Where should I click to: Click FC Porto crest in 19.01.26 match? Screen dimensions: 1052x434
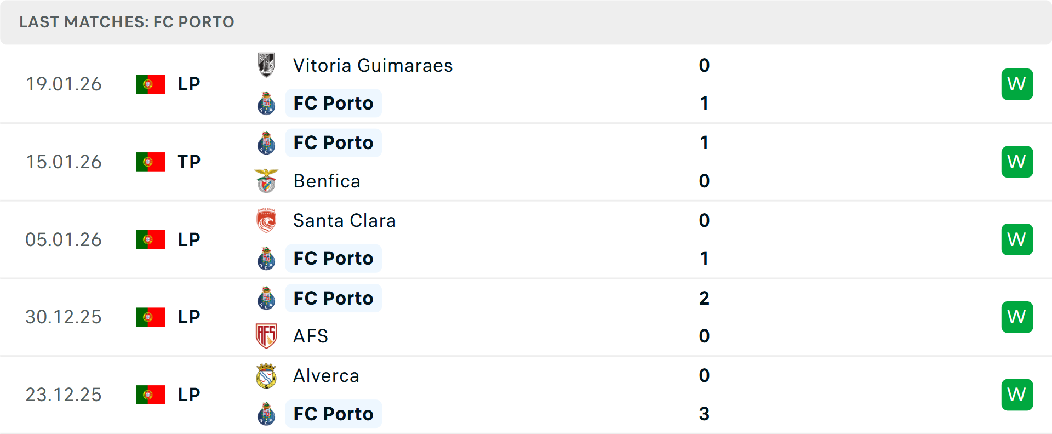point(266,104)
